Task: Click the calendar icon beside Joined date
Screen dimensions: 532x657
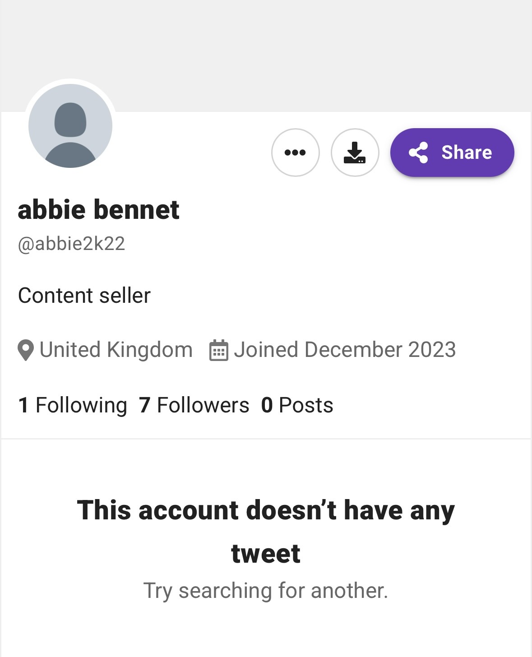Action: pos(219,351)
